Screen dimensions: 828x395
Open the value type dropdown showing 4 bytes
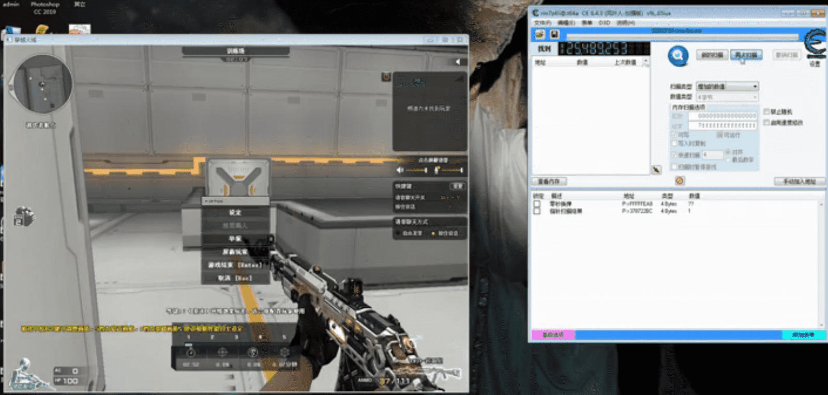727,97
